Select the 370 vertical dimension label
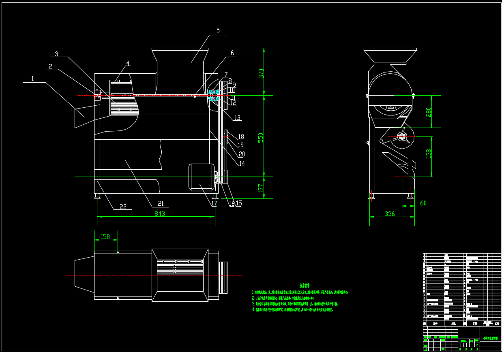The width and height of the screenshot is (502, 352). 262,73
